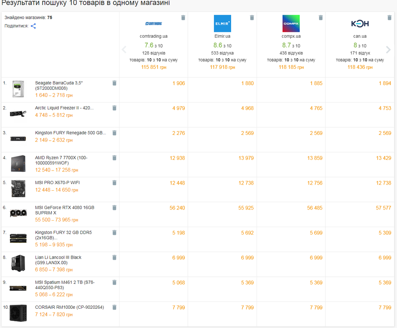Viewport: 397px width, 328px height.
Task: Open ELMIR store logo
Action: pos(222,23)
